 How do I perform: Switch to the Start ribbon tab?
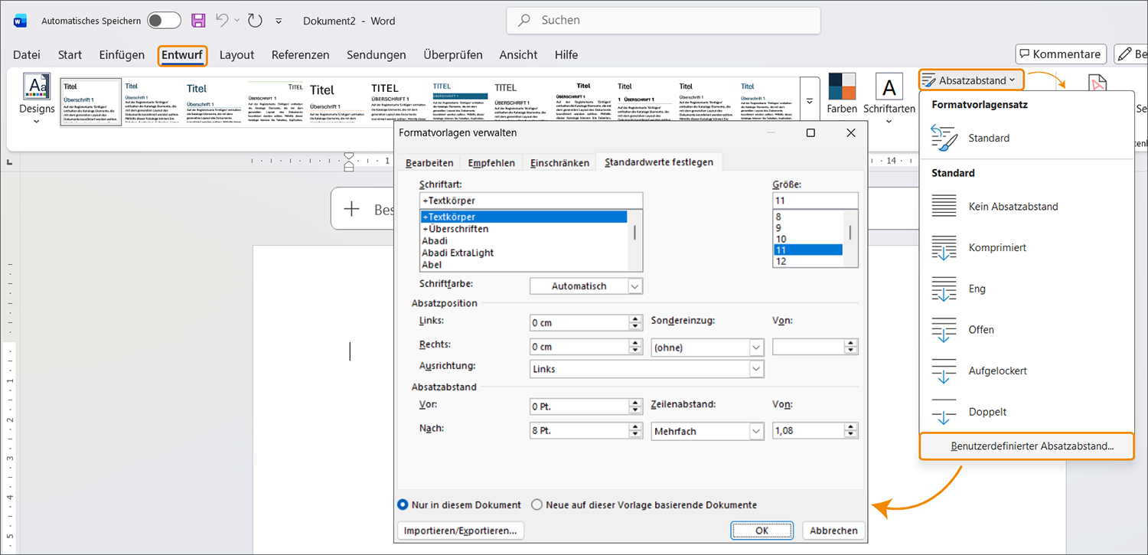[70, 55]
